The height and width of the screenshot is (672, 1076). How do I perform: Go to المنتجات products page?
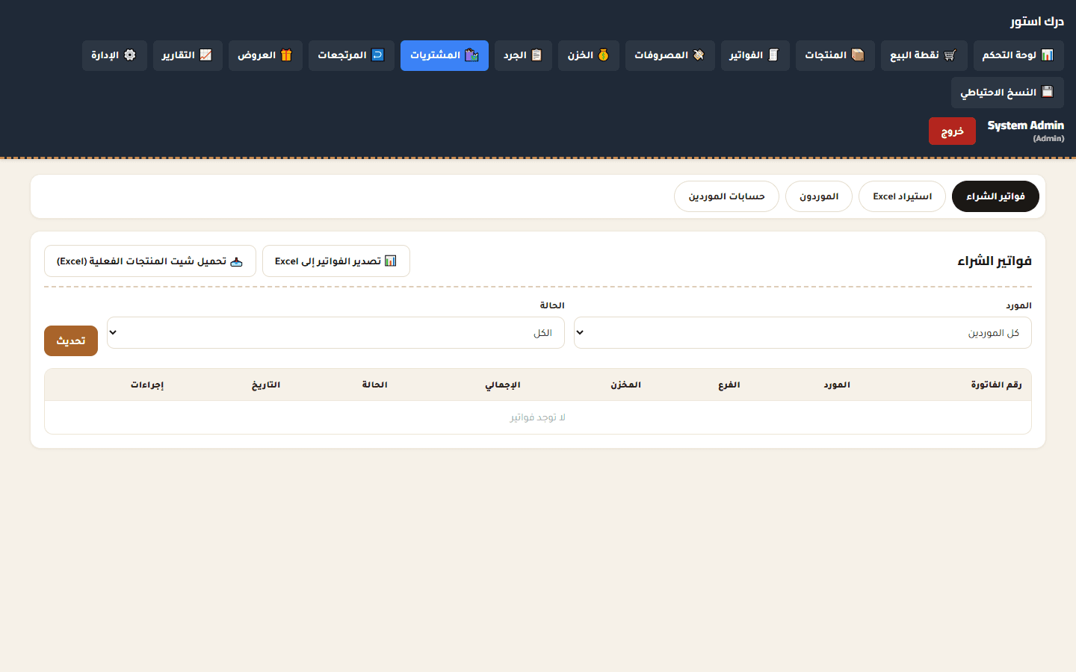click(835, 55)
